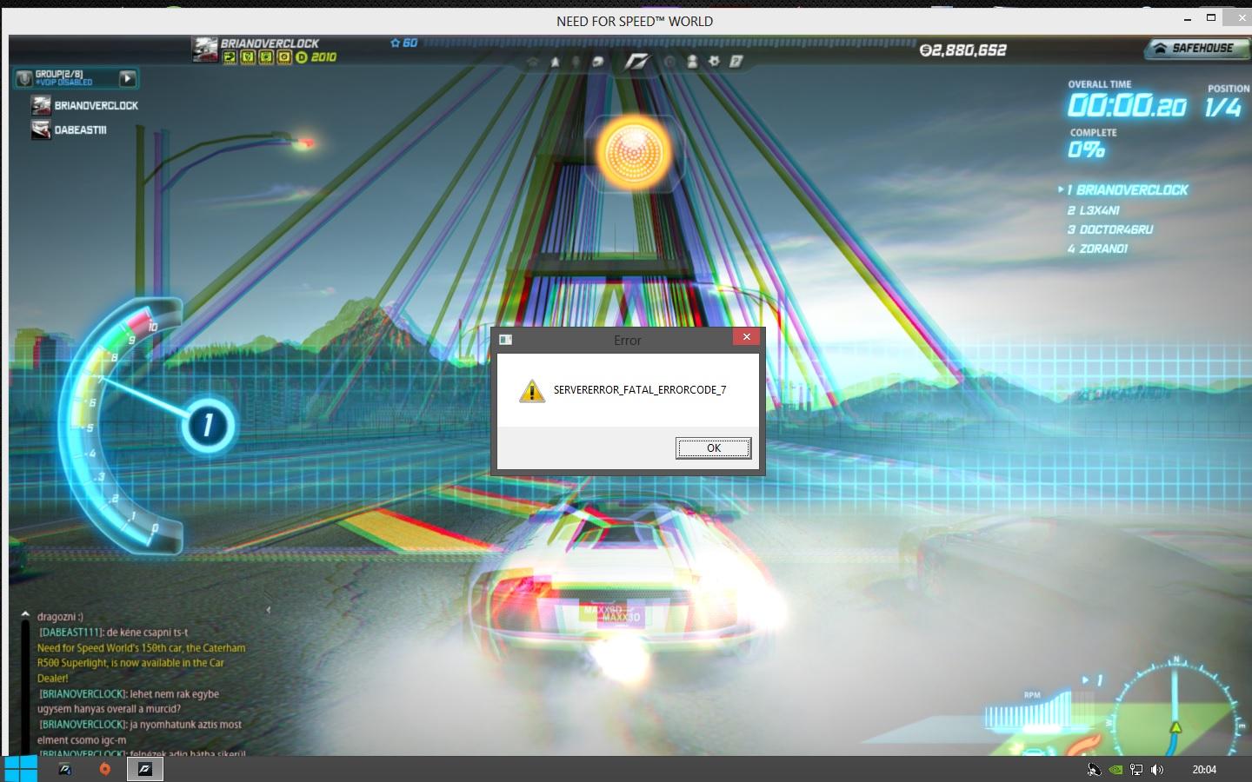1252x782 pixels.
Task: Select racer DOCTOR46RU in standings
Action: pos(1110,229)
